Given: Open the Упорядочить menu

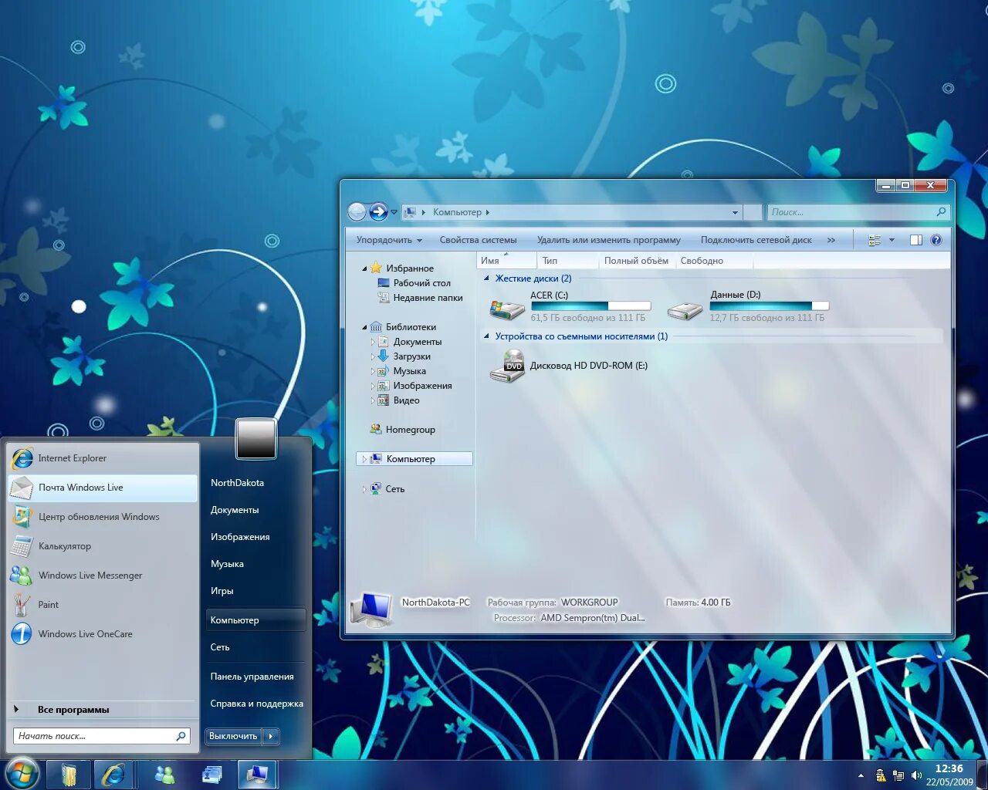Looking at the screenshot, I should tap(389, 240).
